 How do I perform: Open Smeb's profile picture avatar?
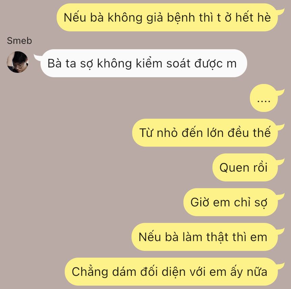pos(18,62)
